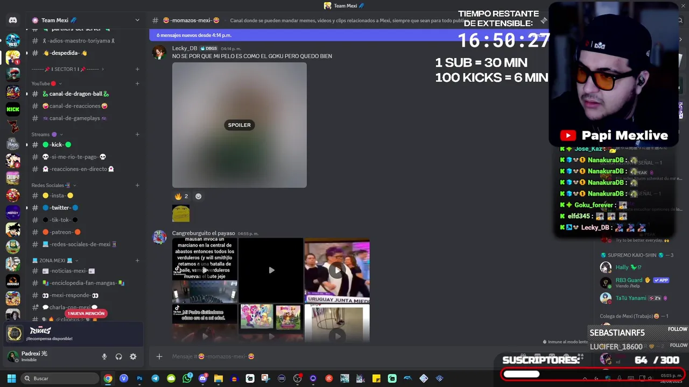
Task: Toggle headphones deafen
Action: pos(118,356)
